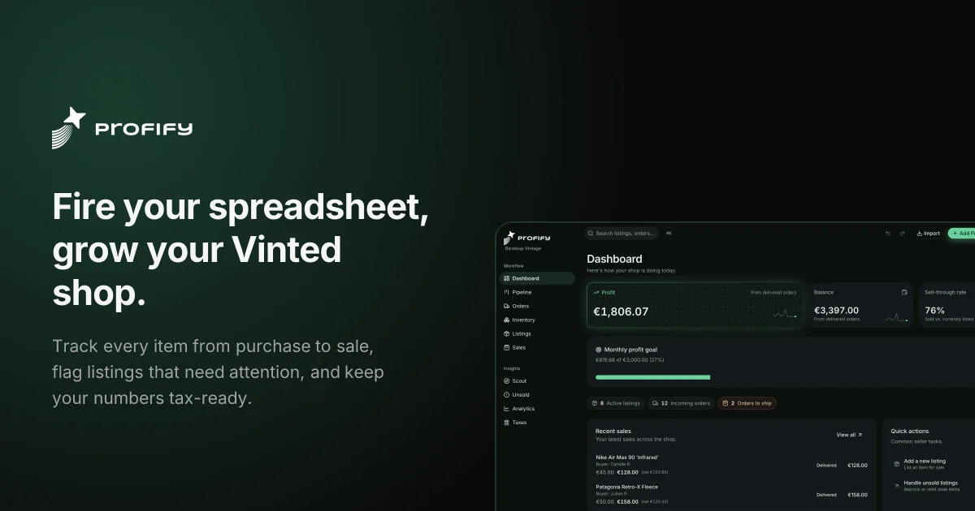Click the Search listings, orders field
The image size is (975, 511).
(622, 234)
